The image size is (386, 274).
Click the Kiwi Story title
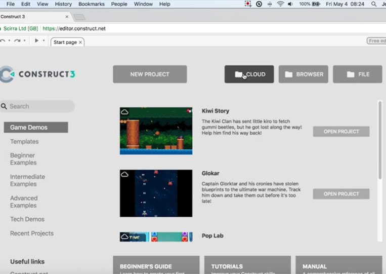coord(216,111)
